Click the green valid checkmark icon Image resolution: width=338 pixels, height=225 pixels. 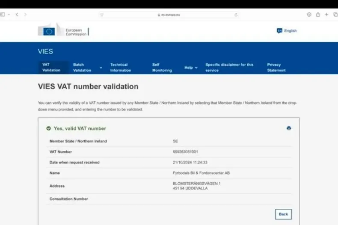(x=49, y=128)
